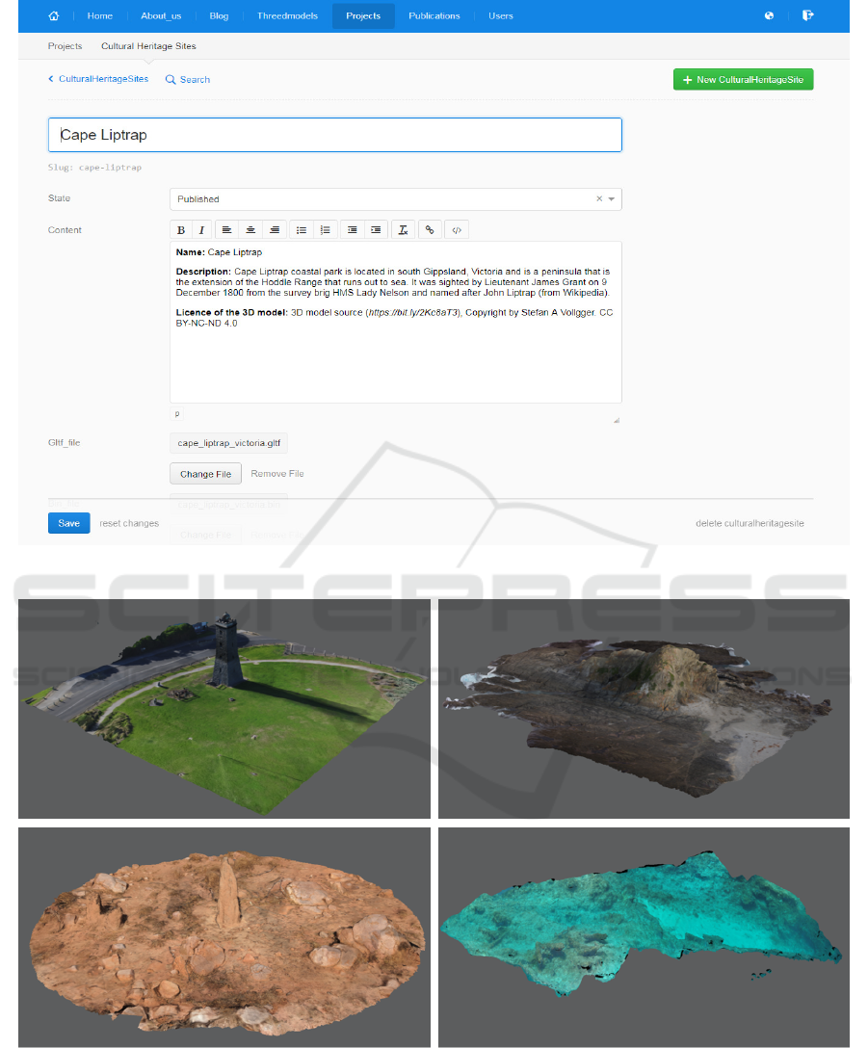Click the home icon in navbar
Image resolution: width=868 pixels, height=1048 pixels.
(53, 15)
